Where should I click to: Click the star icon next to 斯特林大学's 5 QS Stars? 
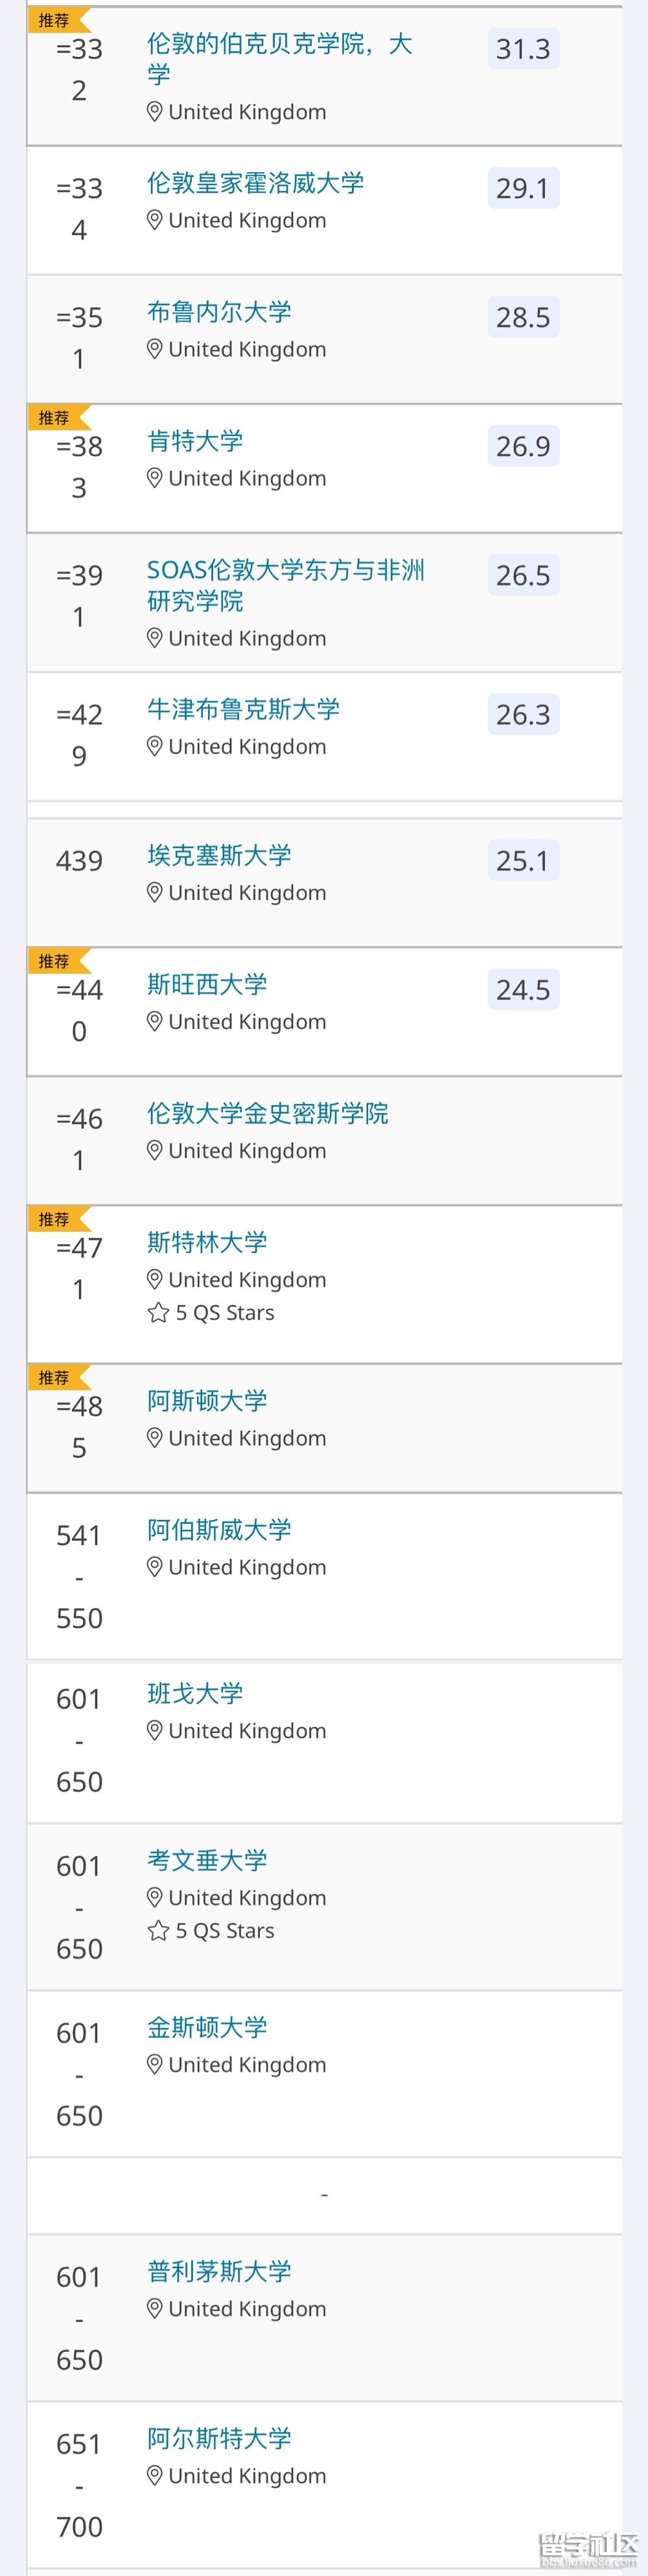[x=155, y=1312]
